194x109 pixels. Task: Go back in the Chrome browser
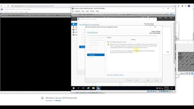(x=2, y=6)
